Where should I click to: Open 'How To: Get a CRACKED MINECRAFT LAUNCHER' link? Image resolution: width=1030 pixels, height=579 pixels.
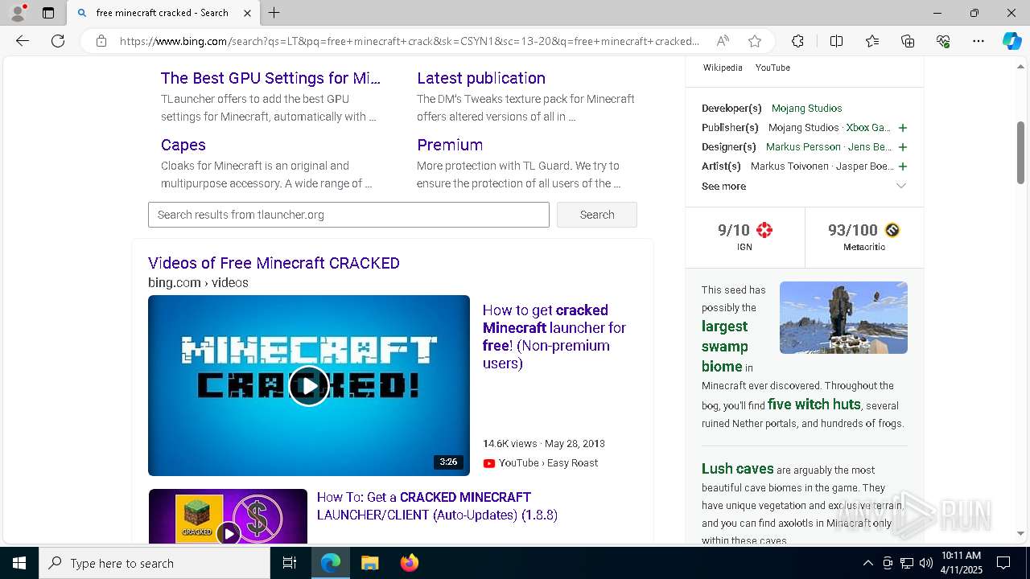pos(437,506)
